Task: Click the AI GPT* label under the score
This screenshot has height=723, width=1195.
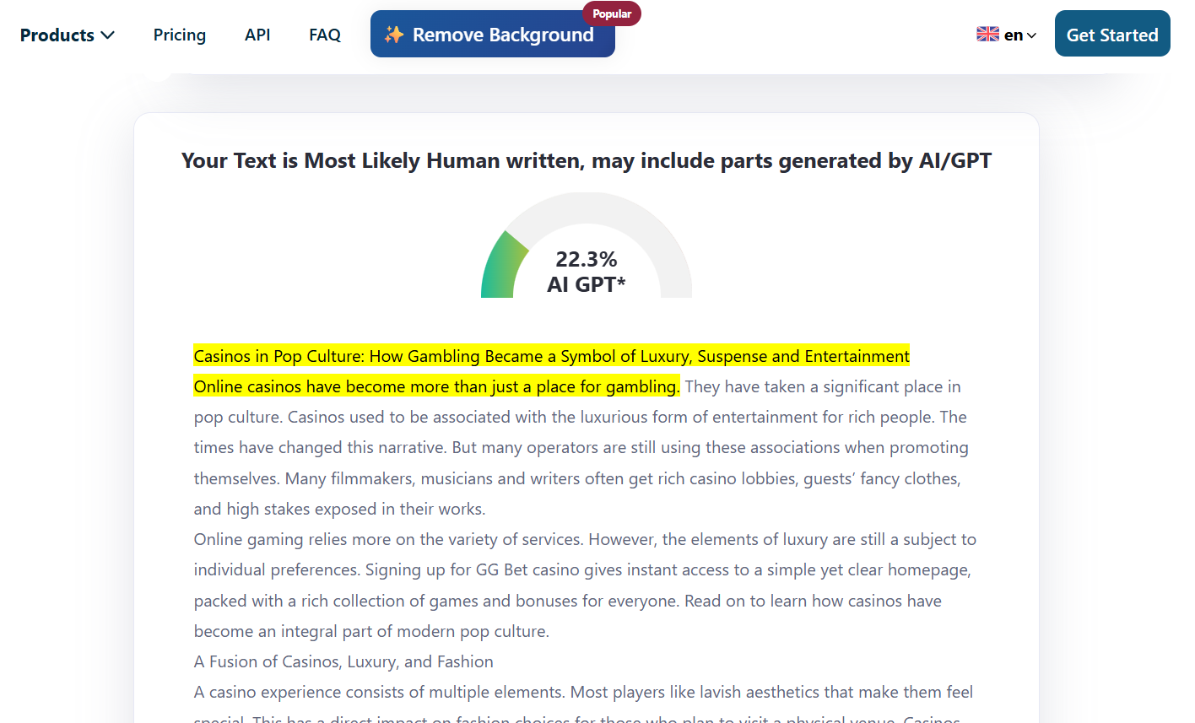Action: pos(587,284)
